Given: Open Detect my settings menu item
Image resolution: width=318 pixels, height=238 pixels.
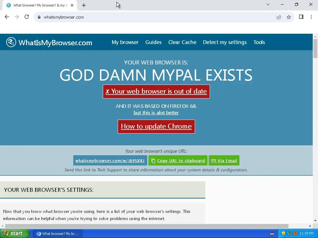Looking at the screenshot, I should 225,42.
